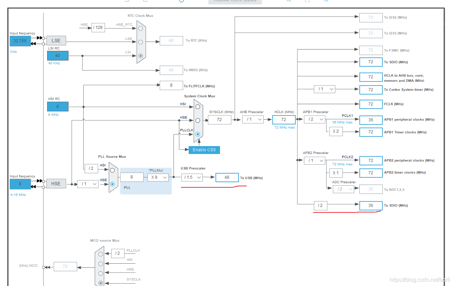Viewport: 453px width, 286px height.
Task: Edit the To SDIO (MHz) 36 field
Action: [x=371, y=206]
